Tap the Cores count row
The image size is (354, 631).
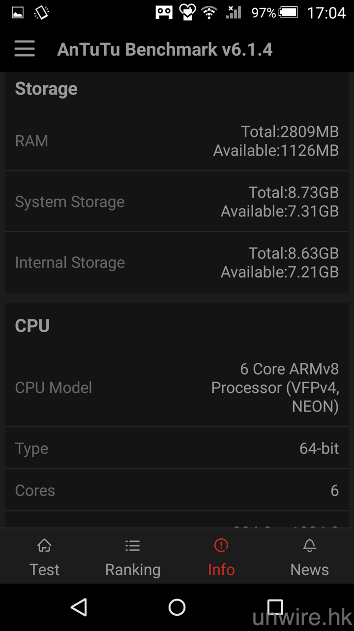pos(177,491)
